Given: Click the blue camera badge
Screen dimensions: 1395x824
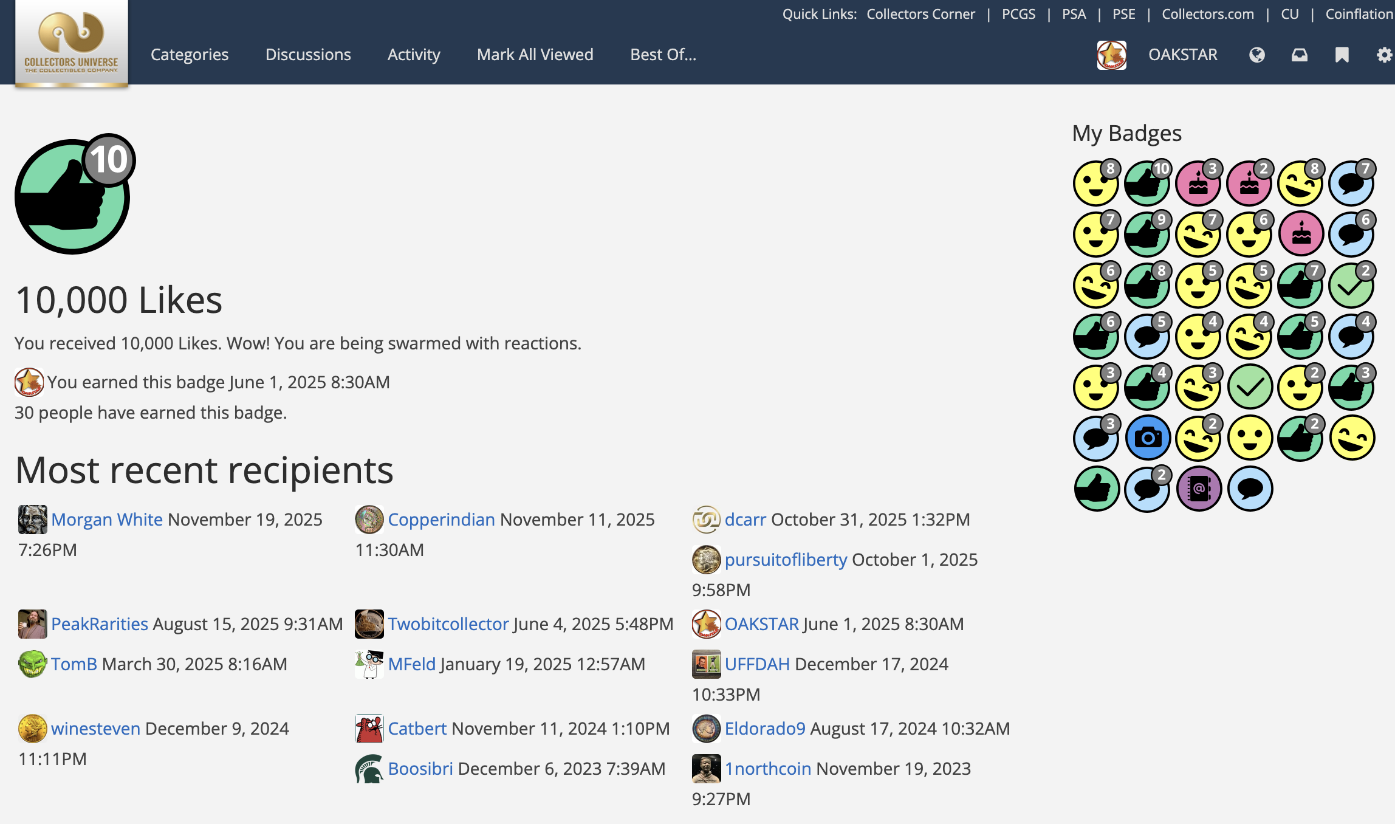Looking at the screenshot, I should point(1147,438).
